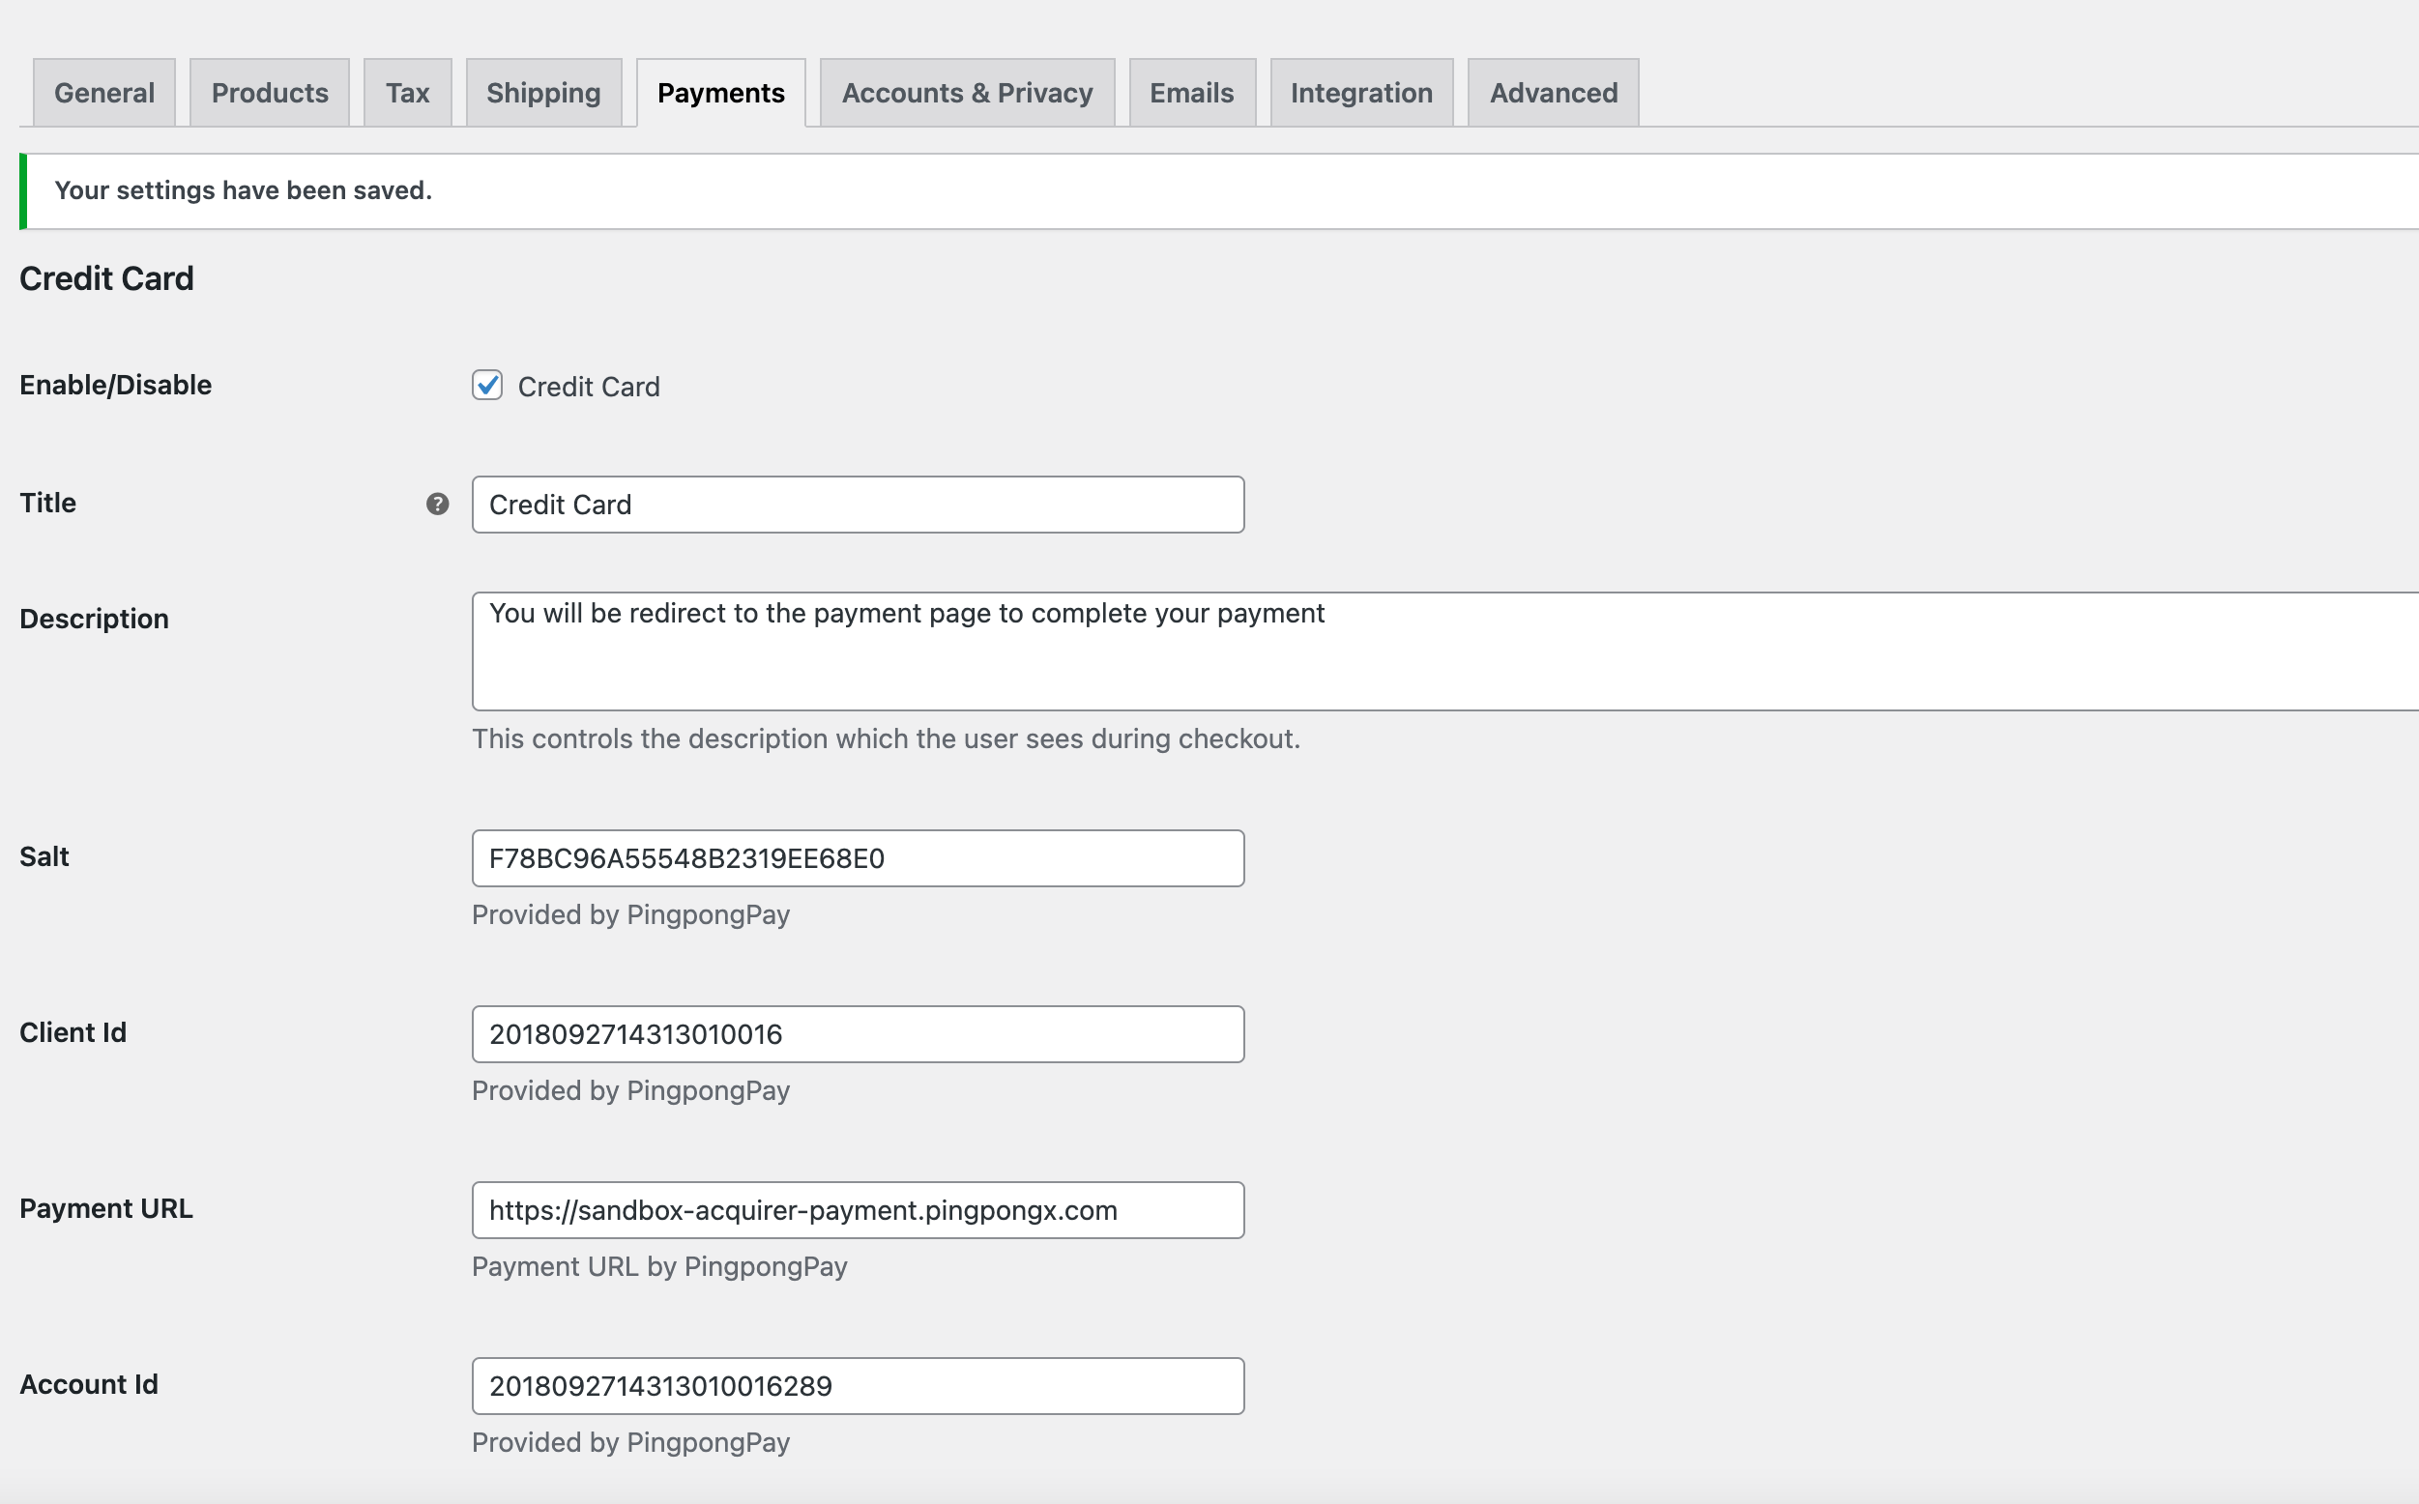Click the Credit Card section heading

tap(106, 278)
